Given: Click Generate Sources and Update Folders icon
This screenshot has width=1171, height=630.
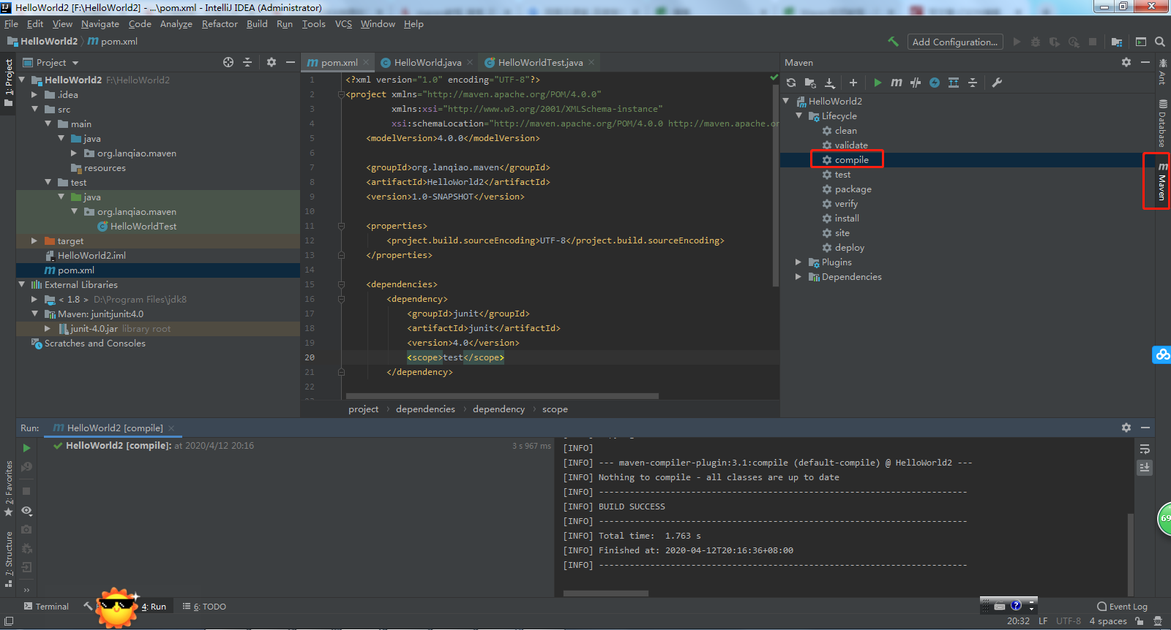Looking at the screenshot, I should [810, 83].
